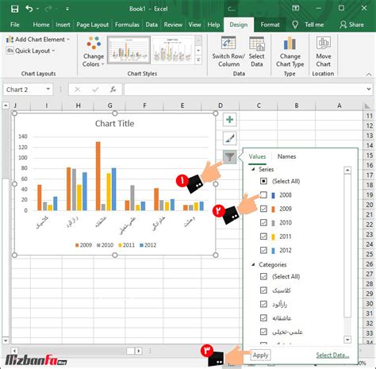This screenshot has width=376, height=369.
Task: Open Change Colors palette
Action: 94,52
